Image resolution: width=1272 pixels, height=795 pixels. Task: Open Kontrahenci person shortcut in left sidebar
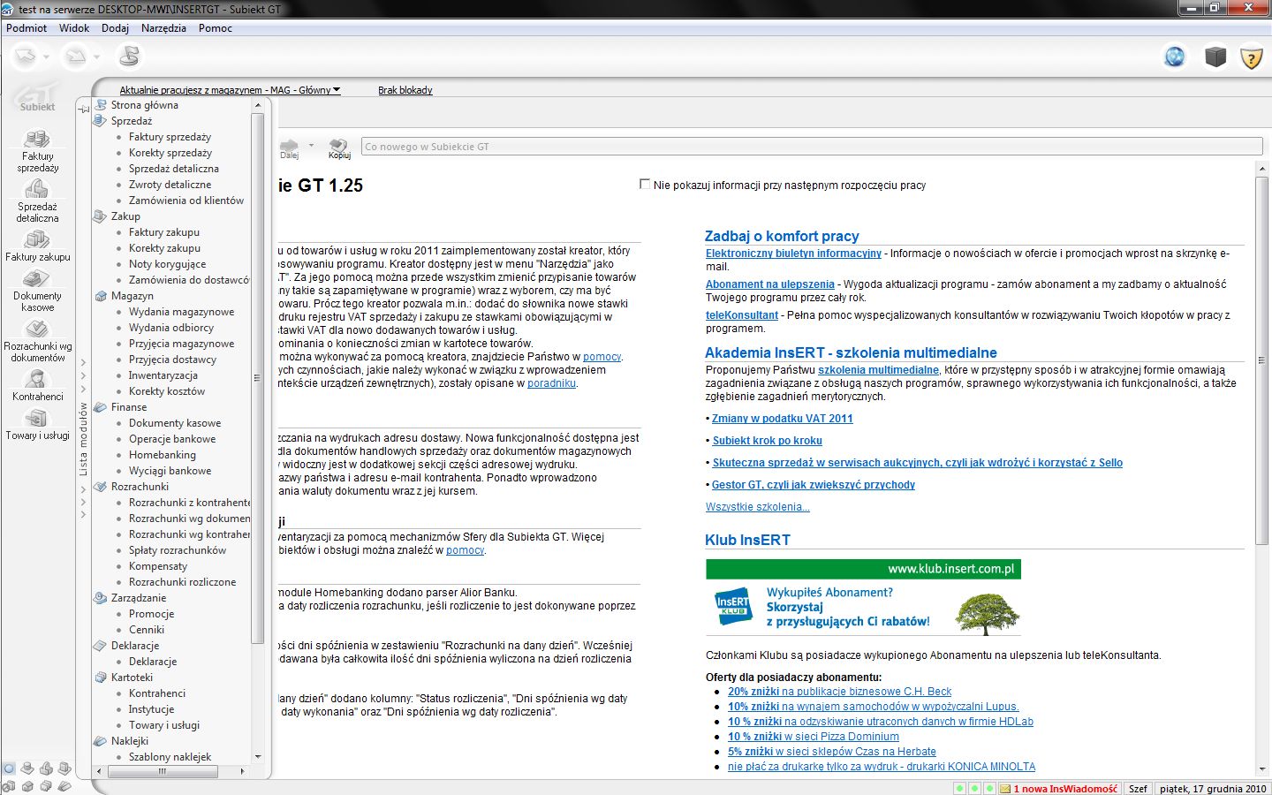pyautogui.click(x=37, y=385)
